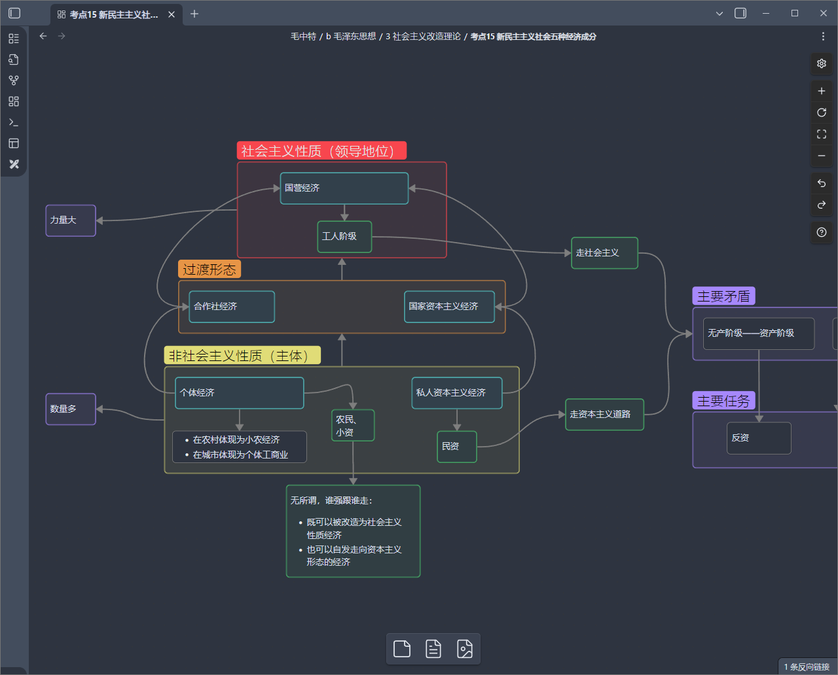Click the b 毛泽东思想 breadcrumb
This screenshot has height=675, width=838.
(x=351, y=37)
